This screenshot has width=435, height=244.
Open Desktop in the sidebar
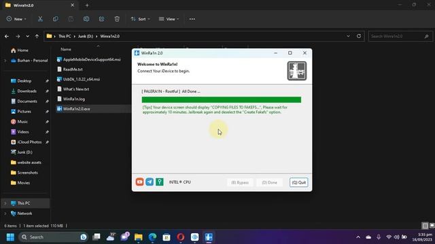click(x=21, y=81)
